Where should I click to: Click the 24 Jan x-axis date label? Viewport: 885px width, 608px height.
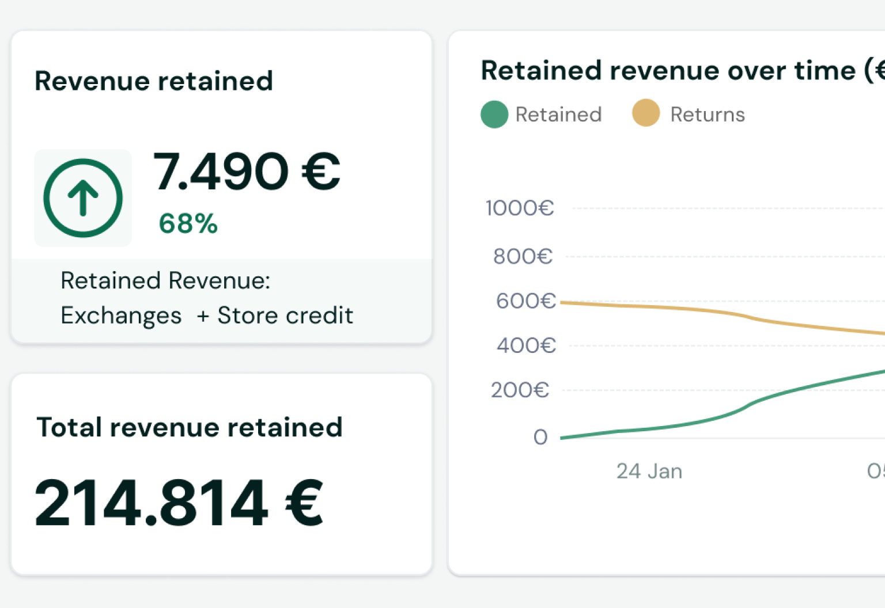click(x=649, y=472)
